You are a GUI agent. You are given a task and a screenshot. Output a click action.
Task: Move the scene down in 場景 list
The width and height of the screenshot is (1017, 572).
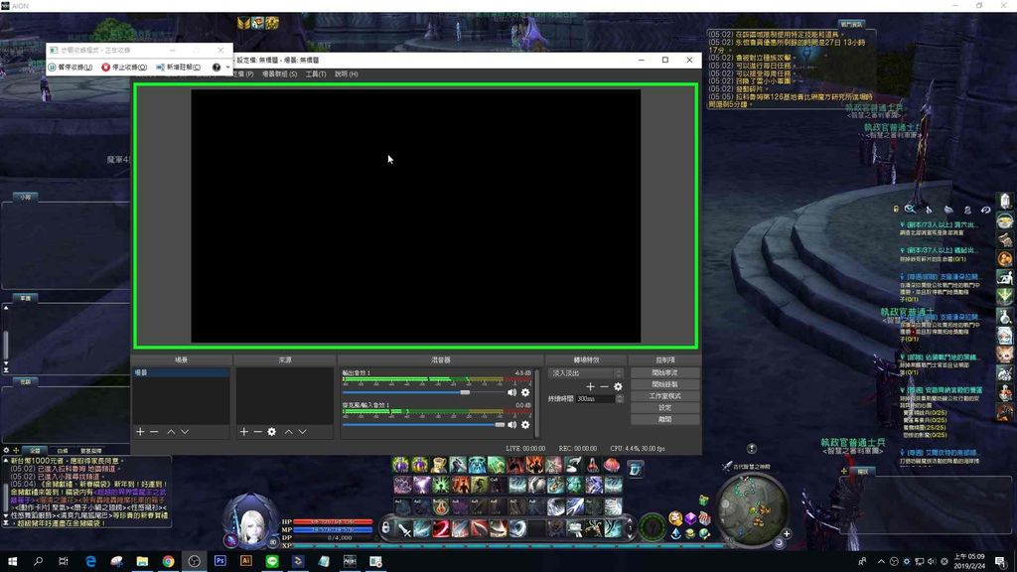185,432
